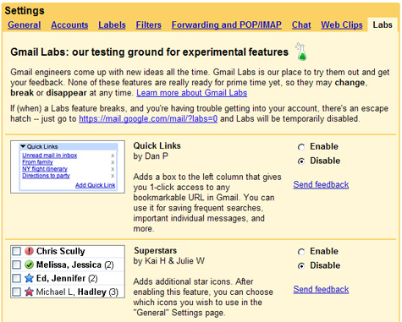Click From family quick link
402x322 pixels.
[37, 162]
